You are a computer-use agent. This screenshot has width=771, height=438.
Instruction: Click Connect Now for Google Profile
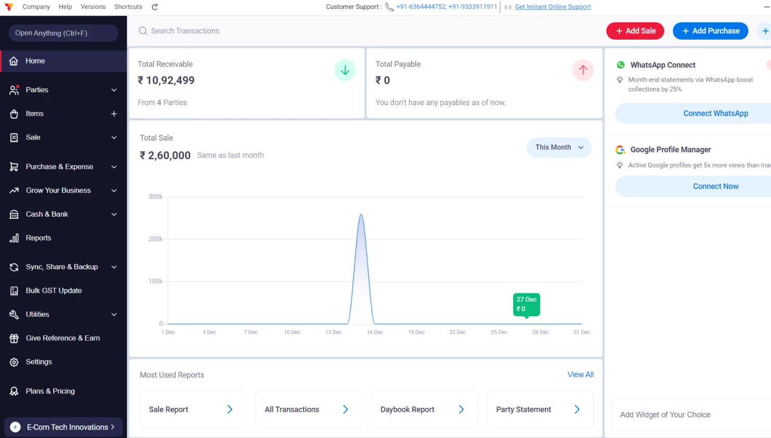coord(715,186)
